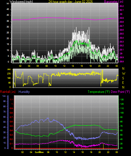
Task: Select the 24 hour graph day title
Action: 70,1
